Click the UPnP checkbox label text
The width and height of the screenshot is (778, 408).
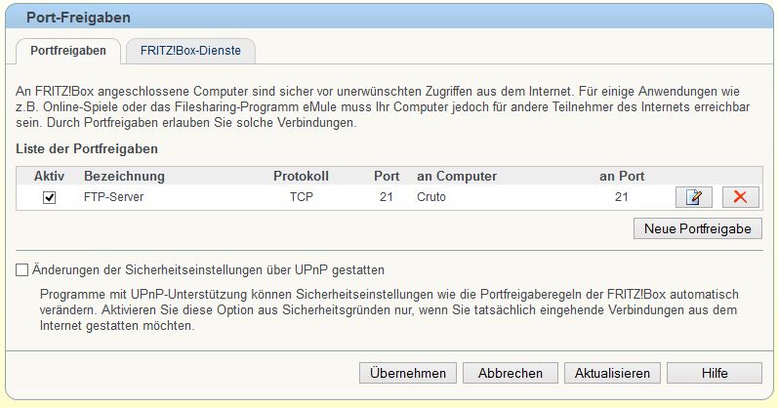[209, 269]
